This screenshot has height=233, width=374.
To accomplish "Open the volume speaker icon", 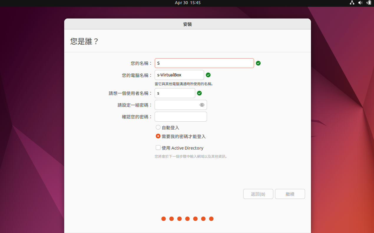I will [360, 3].
